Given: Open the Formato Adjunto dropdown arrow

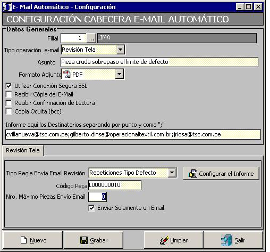Looking at the screenshot, I should click(120, 74).
